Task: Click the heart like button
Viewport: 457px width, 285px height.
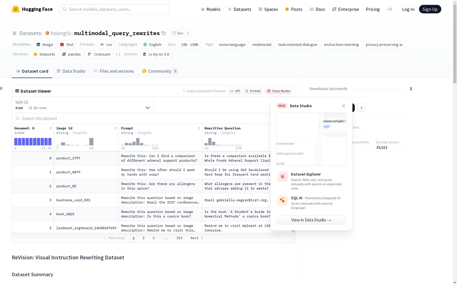Action: pyautogui.click(x=178, y=33)
